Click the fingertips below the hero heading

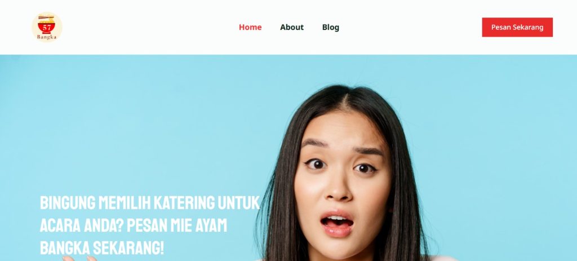[x=79, y=258]
